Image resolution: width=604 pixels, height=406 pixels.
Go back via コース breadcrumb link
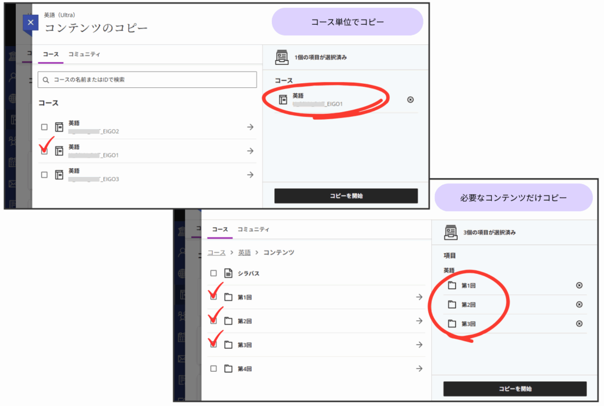coord(216,253)
